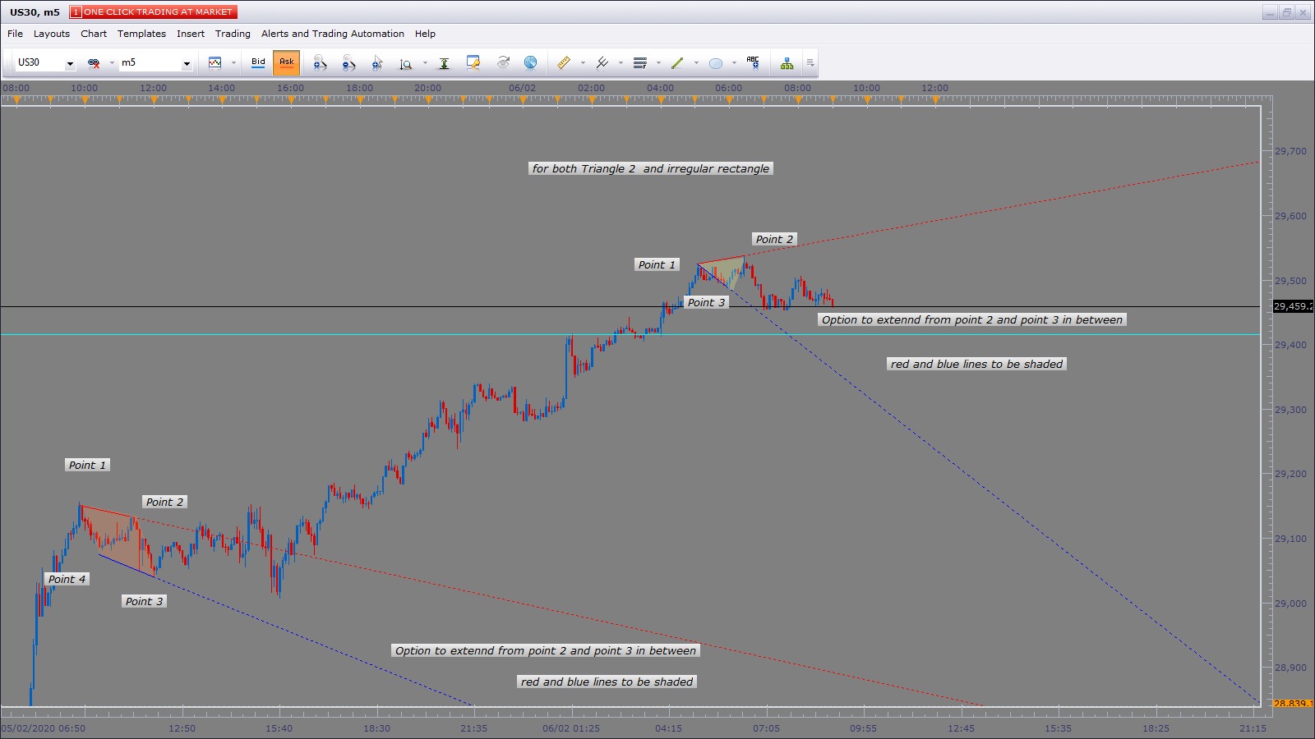
Task: Click the Insert menu item
Action: click(x=191, y=34)
